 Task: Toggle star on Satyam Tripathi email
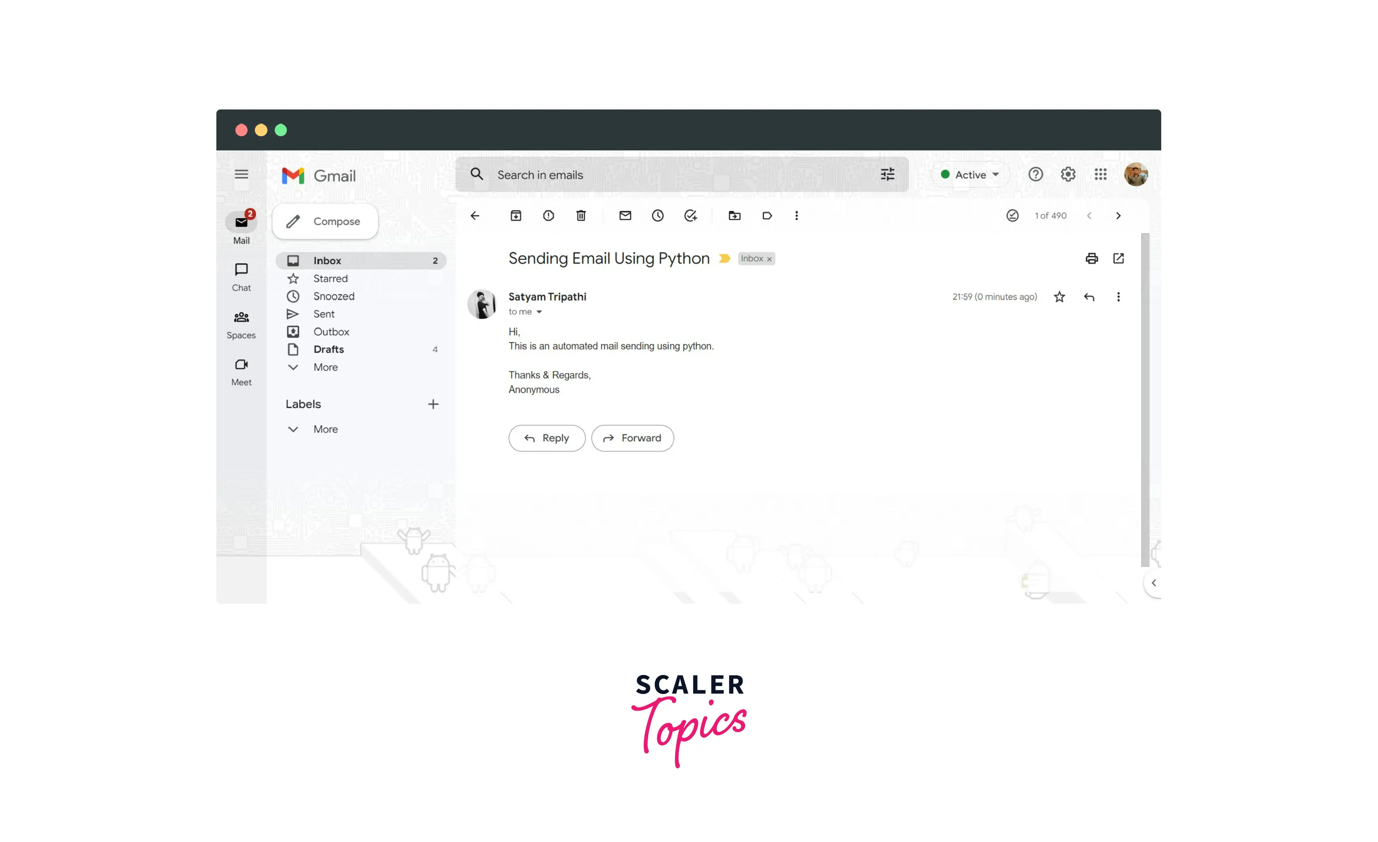pyautogui.click(x=1059, y=296)
